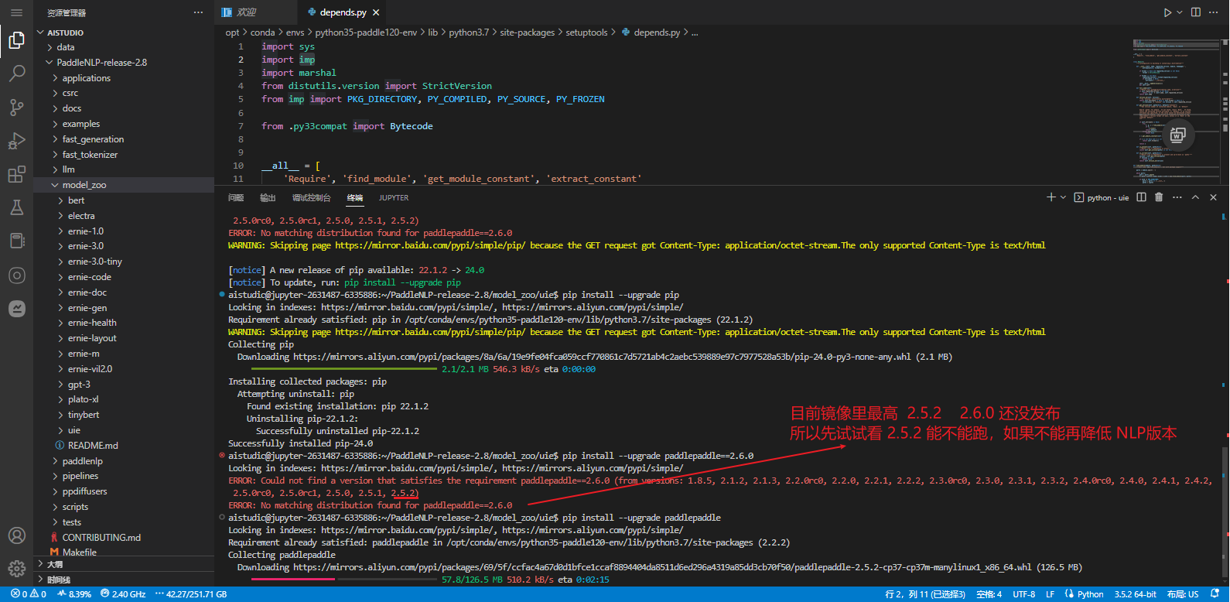Open terminal panel more actions ellipsis
Image resolution: width=1230 pixels, height=602 pixels.
tap(1177, 197)
